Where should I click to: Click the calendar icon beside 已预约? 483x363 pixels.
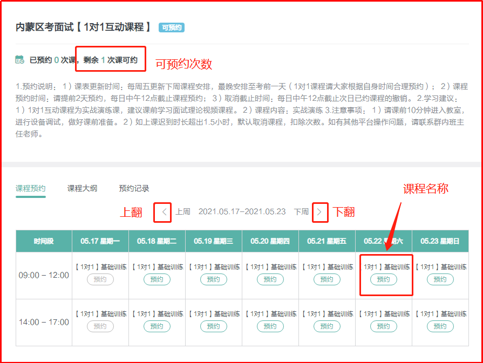click(x=20, y=60)
